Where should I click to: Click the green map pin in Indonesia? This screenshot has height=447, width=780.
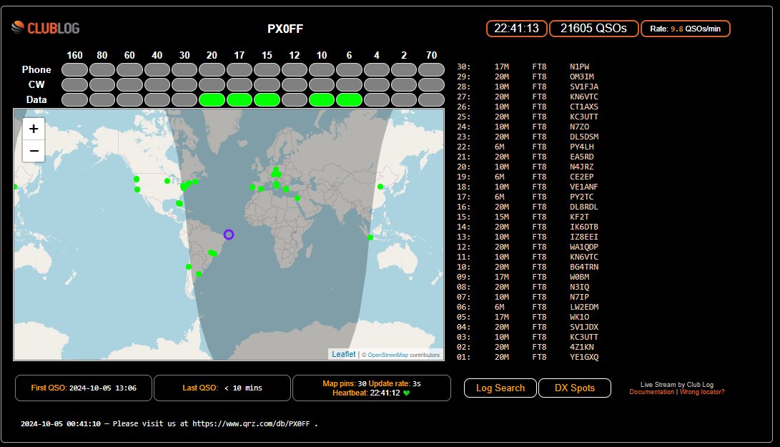coord(370,237)
